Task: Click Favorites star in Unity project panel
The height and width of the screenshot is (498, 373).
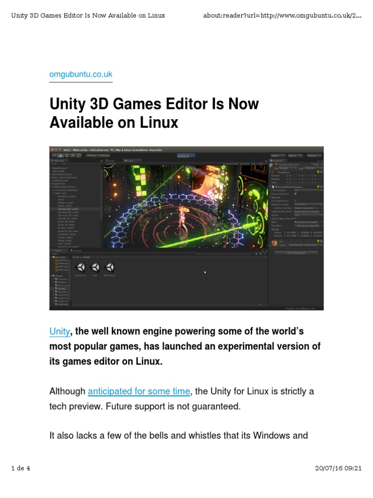Action: click(x=53, y=257)
